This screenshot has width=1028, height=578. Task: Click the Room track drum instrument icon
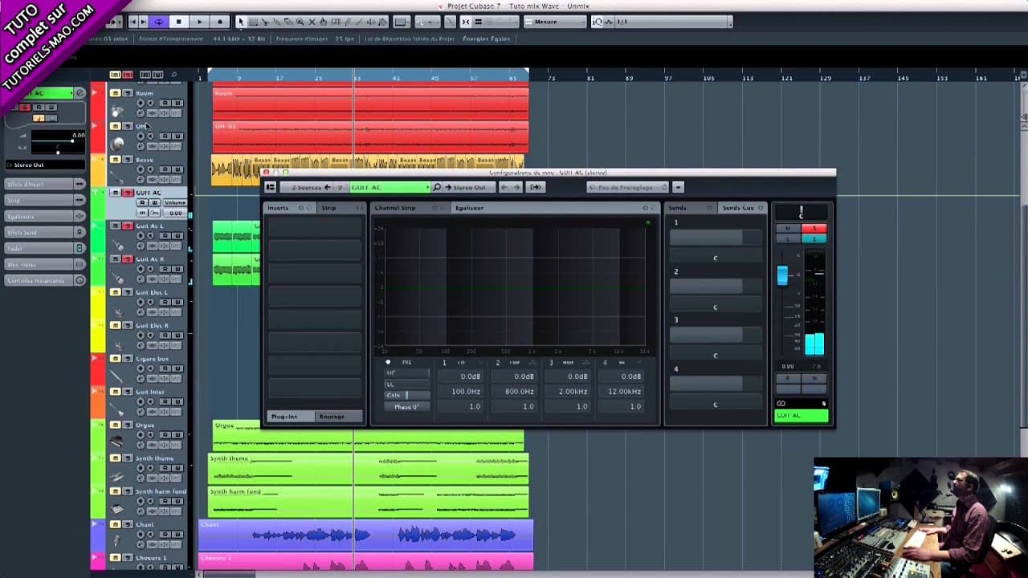pyautogui.click(x=117, y=110)
